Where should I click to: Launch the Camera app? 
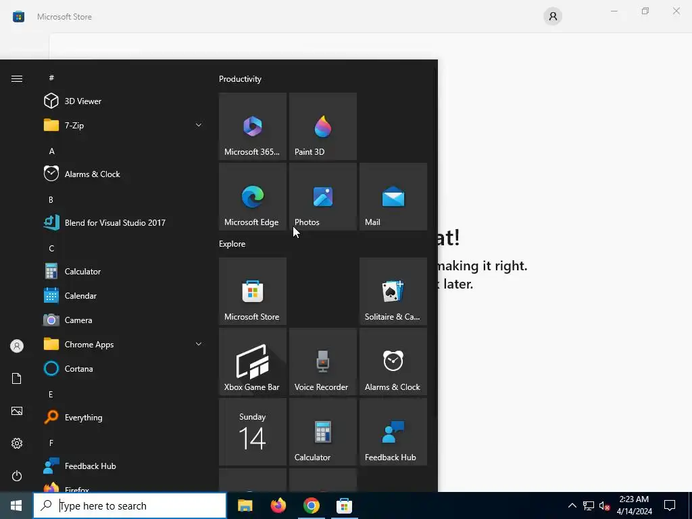click(124, 320)
